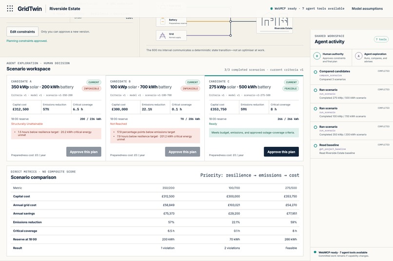Click '3/3 completed scenarios' status text
Viewport: 393px width, 261px height.
coord(244,70)
